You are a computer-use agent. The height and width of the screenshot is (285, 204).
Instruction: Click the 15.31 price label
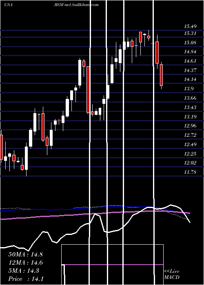click(190, 33)
